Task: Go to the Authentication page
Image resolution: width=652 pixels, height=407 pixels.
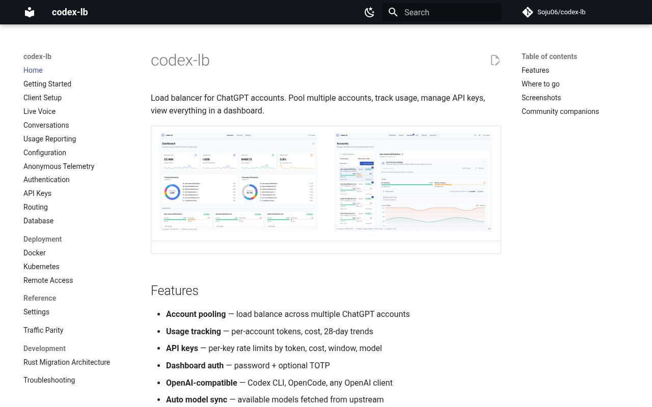Action: pos(46,180)
